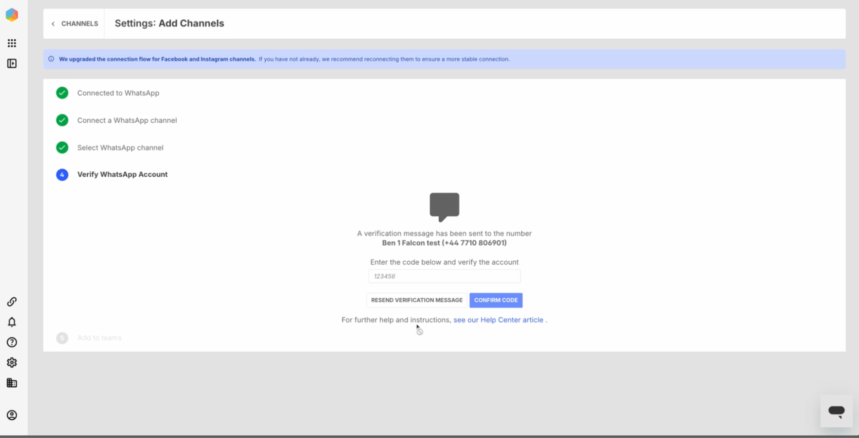The width and height of the screenshot is (859, 438).
Task: Open the link integrations icon in sidebar
Action: click(12, 302)
